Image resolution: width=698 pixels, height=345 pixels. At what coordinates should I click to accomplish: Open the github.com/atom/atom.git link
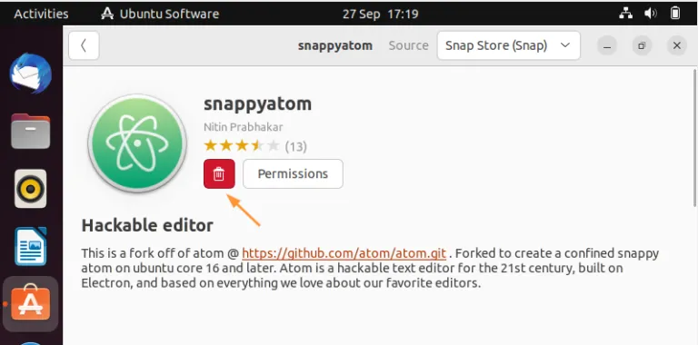pyautogui.click(x=344, y=253)
